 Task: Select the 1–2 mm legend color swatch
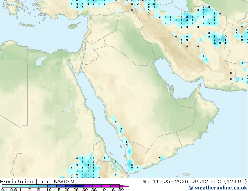click(x=25, y=186)
